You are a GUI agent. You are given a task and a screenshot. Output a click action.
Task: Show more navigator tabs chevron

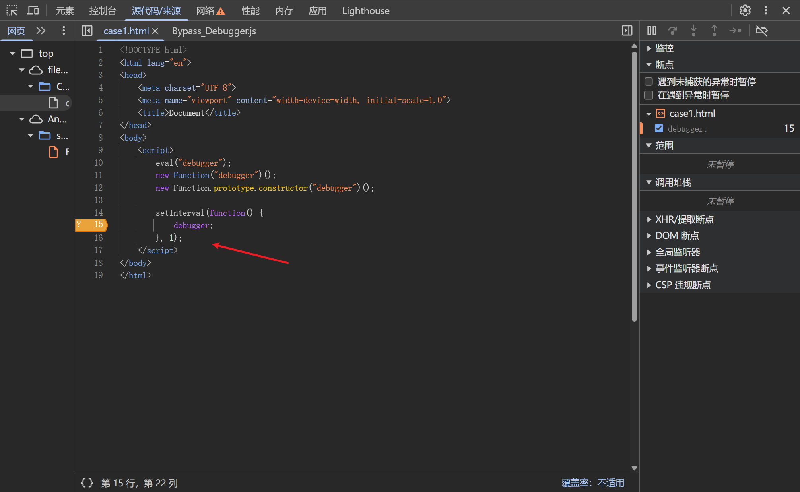(x=41, y=31)
